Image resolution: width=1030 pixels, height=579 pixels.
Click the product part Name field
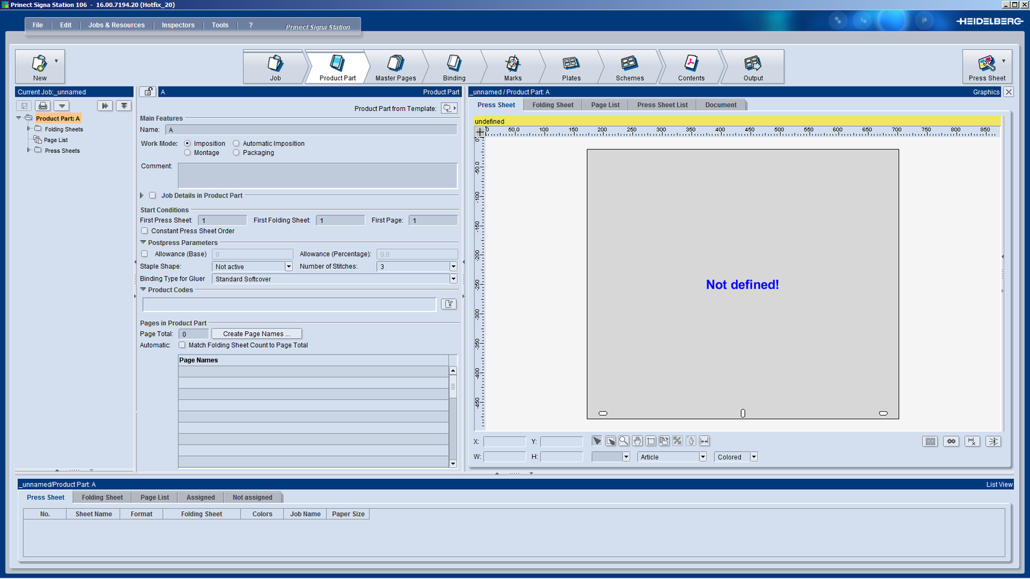click(x=311, y=130)
